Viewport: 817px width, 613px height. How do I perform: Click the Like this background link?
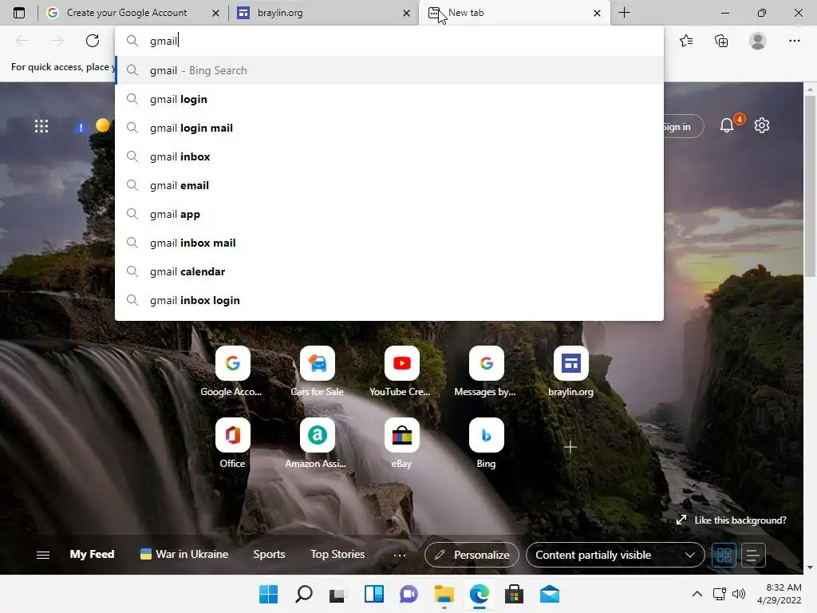click(732, 520)
